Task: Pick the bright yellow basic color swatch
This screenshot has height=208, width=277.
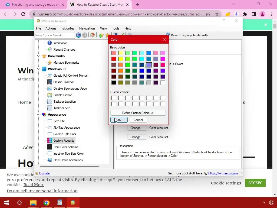Action: point(121,59)
